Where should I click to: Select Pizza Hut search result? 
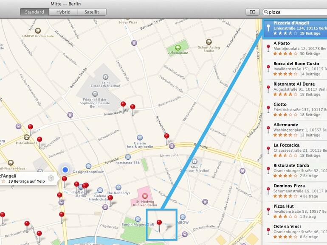(x=295, y=212)
